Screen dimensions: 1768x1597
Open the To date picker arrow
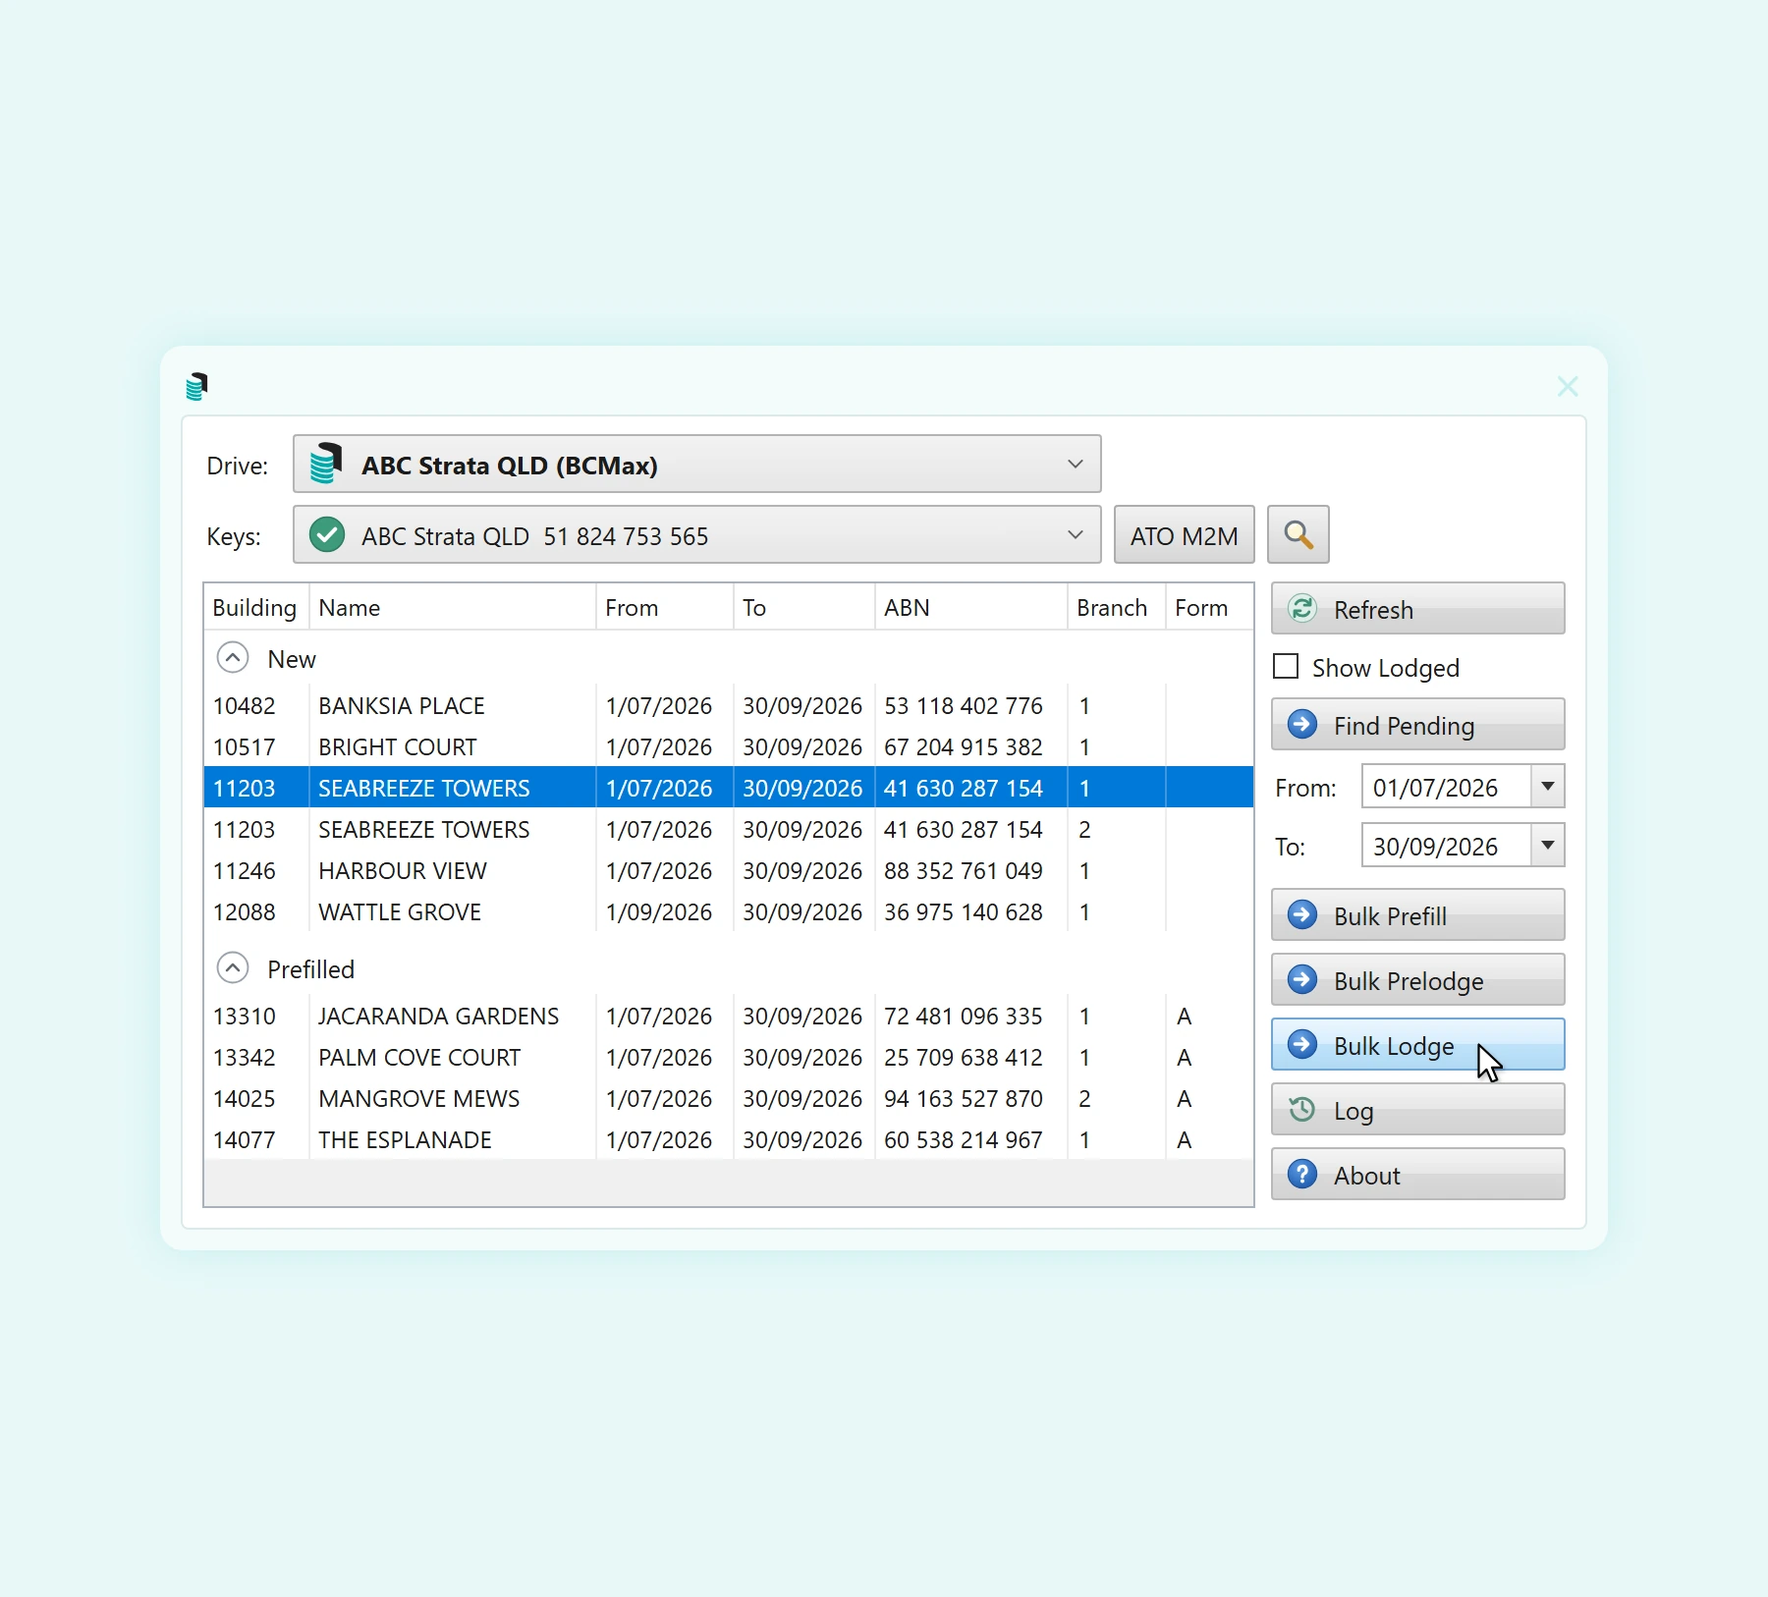point(1547,846)
